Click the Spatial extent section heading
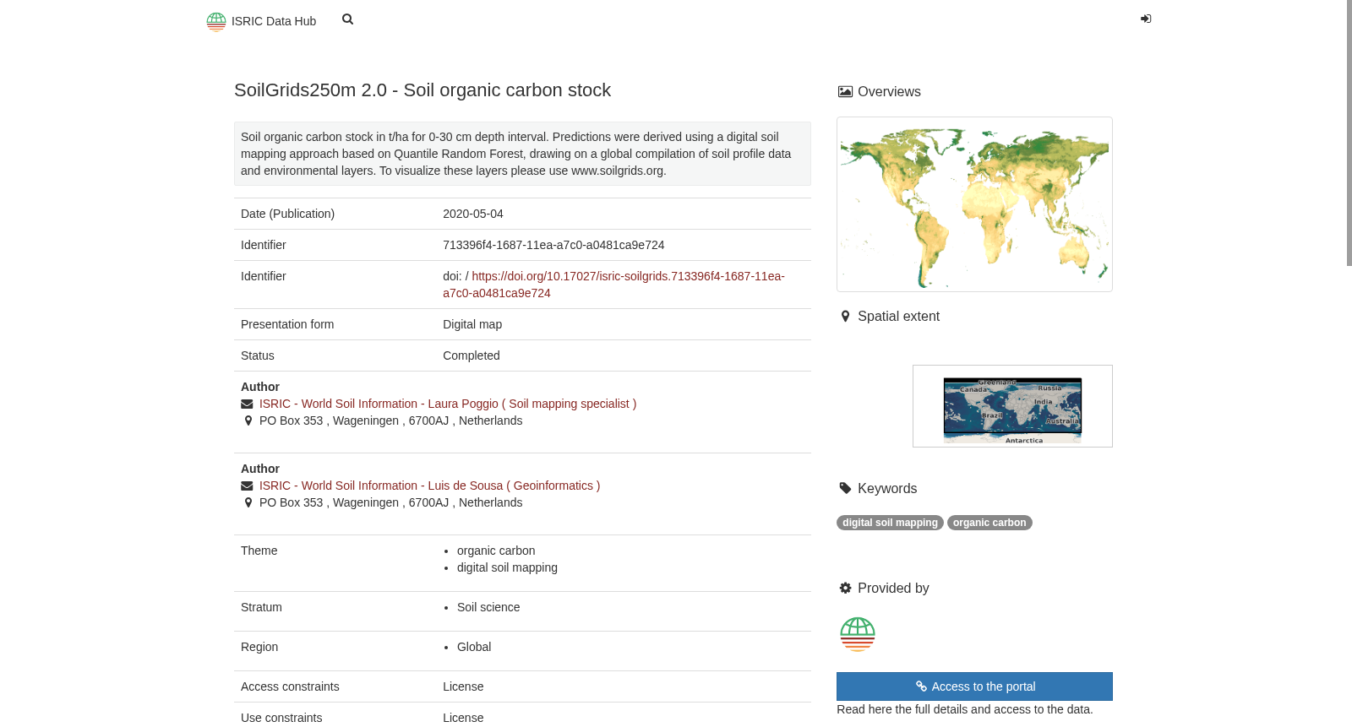1352x727 pixels. pos(898,317)
